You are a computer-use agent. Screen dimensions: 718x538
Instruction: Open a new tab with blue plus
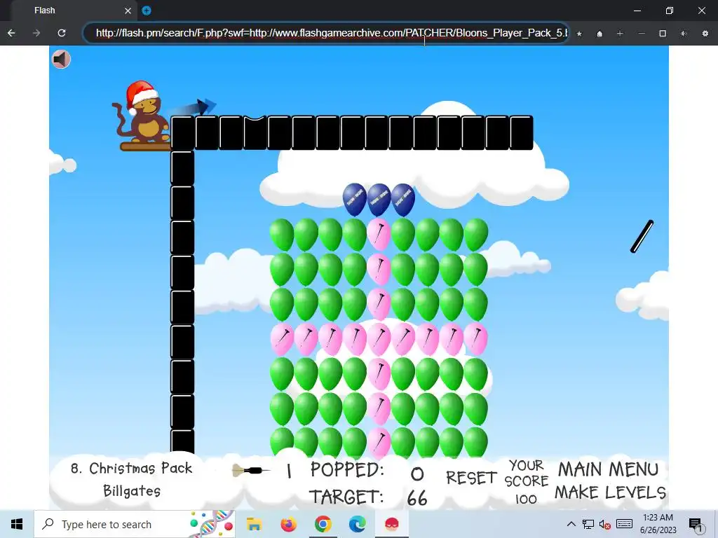pyautogui.click(x=147, y=11)
